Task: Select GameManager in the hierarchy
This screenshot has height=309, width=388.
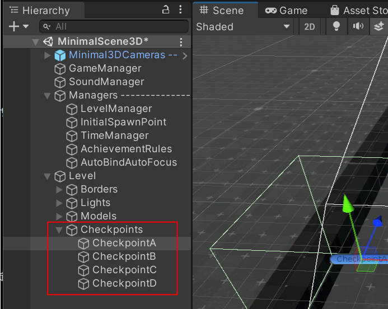Action: tap(105, 68)
